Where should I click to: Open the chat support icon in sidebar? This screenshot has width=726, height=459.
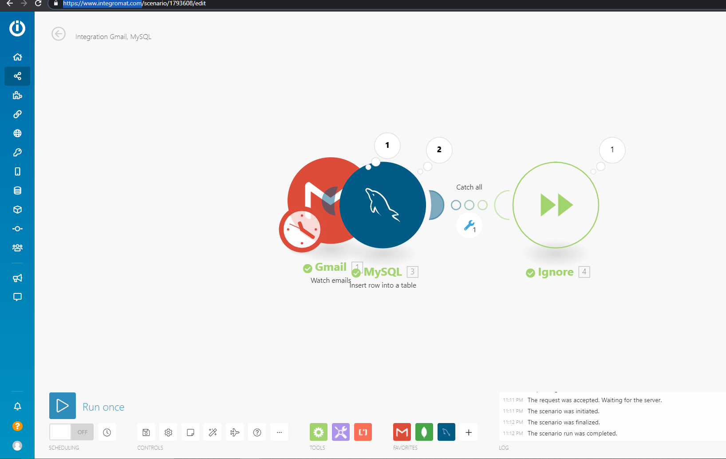17,297
